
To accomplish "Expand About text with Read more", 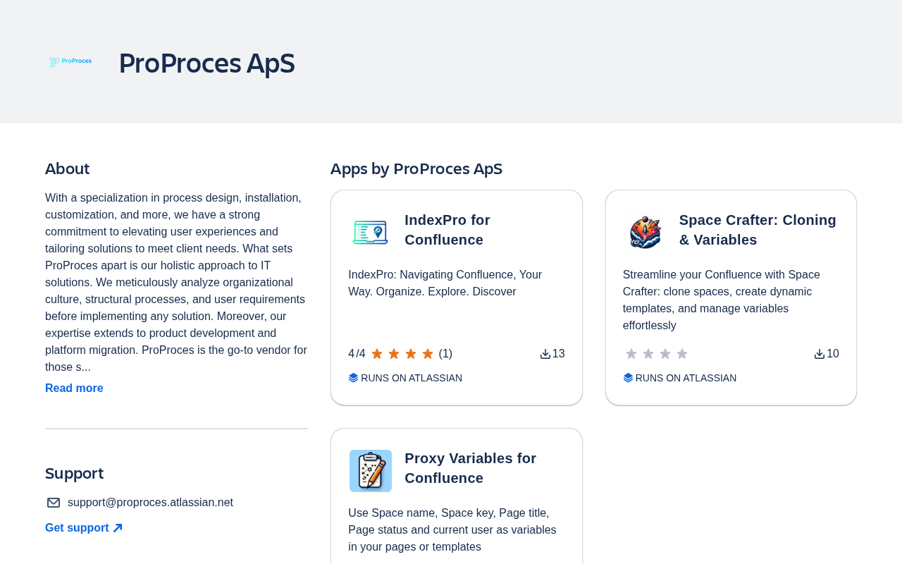I will [74, 388].
